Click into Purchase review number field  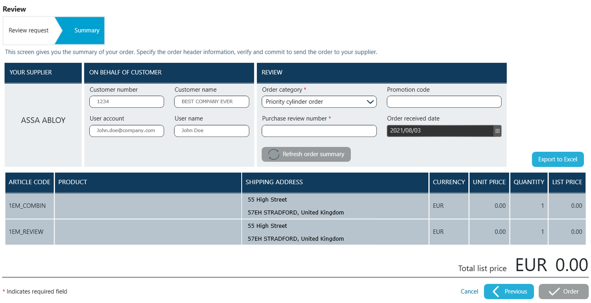319,131
